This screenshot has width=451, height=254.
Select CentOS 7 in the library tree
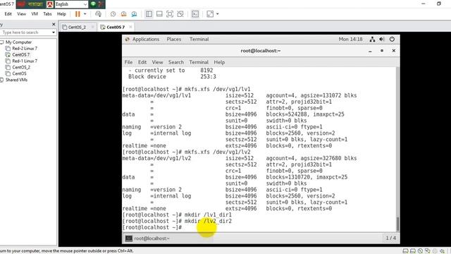pyautogui.click(x=20, y=55)
